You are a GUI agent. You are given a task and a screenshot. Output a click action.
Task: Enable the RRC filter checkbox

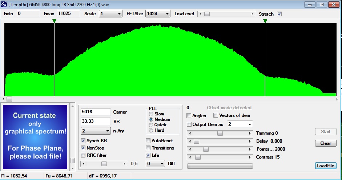tap(83, 155)
